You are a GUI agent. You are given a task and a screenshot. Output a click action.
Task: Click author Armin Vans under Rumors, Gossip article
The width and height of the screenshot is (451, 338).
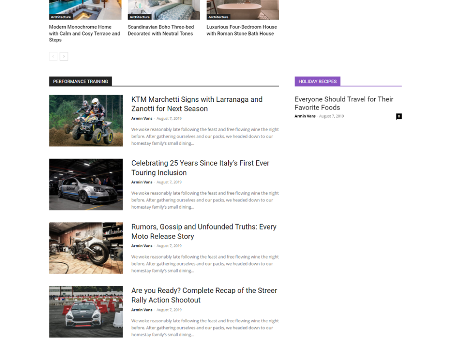[142, 246]
